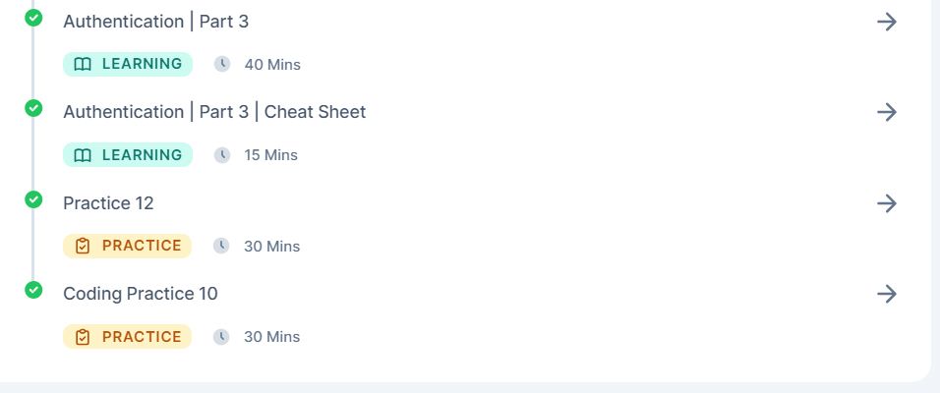Open Authentication | Part 3 lesson title

point(156,22)
